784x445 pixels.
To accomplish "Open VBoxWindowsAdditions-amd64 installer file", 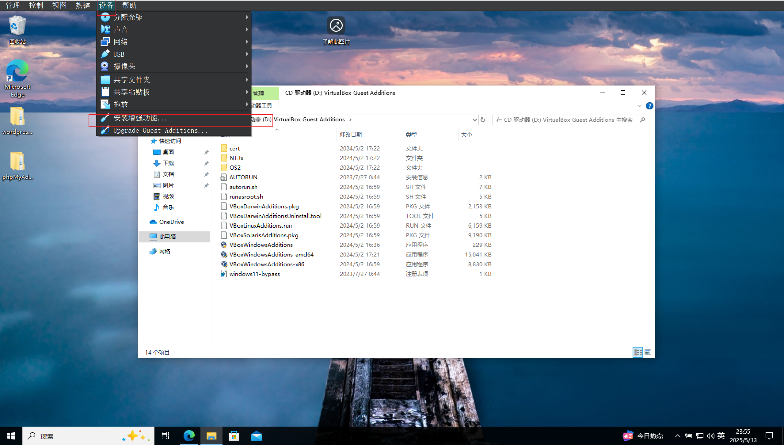I will pyautogui.click(x=271, y=254).
